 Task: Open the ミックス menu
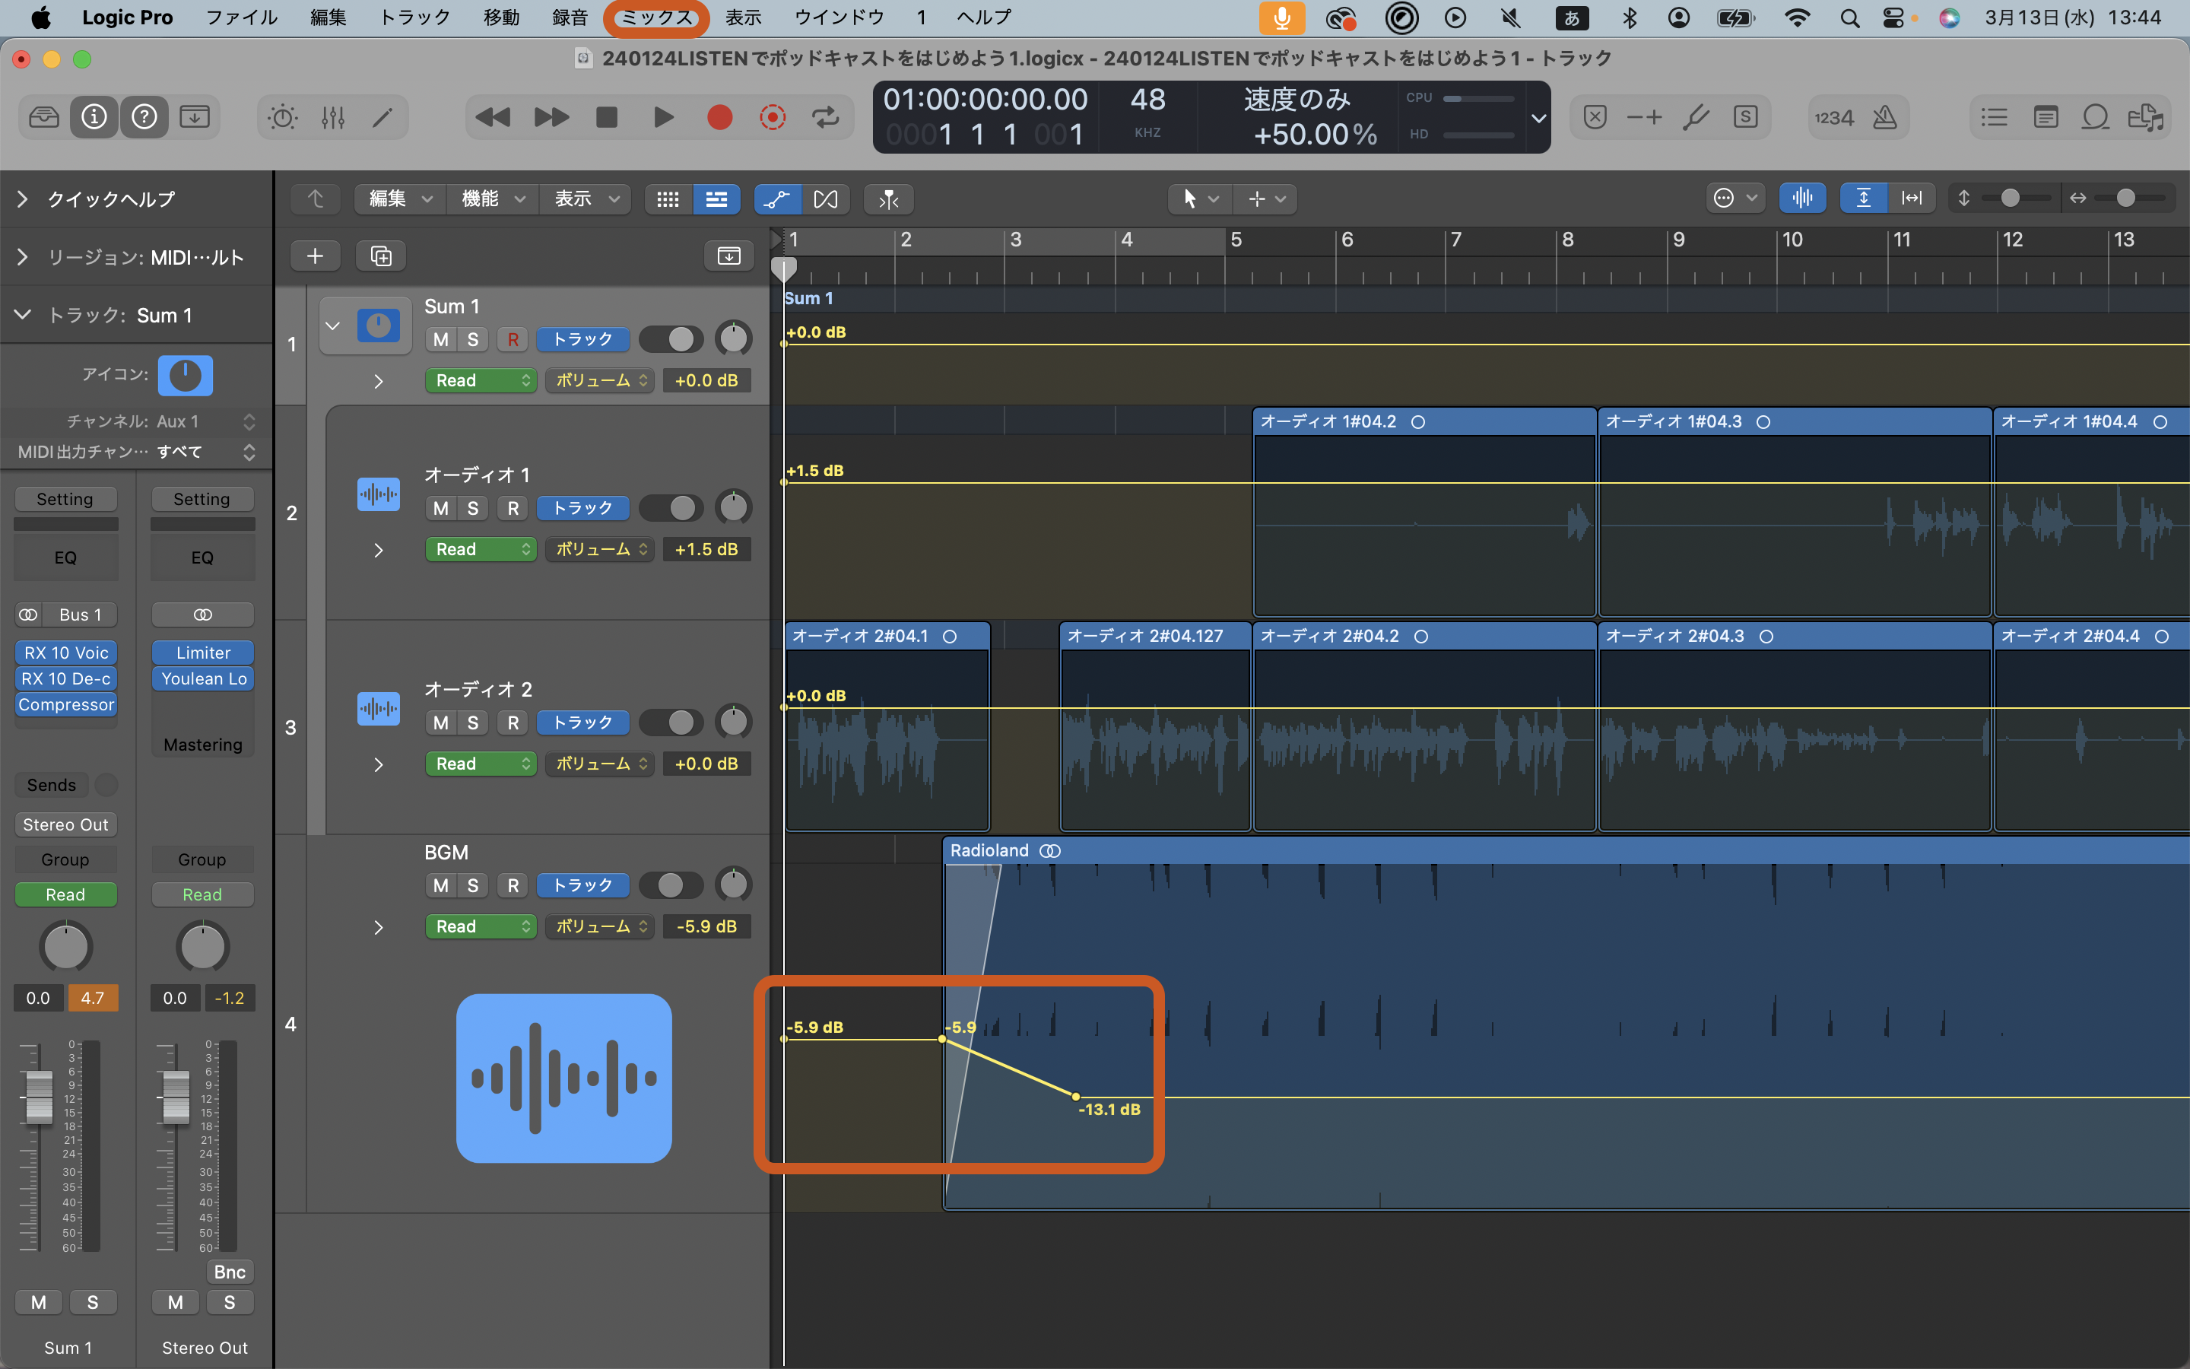point(657,17)
